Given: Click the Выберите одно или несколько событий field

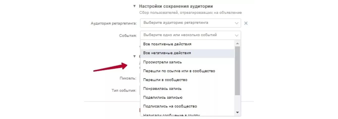Looking at the screenshot, I should [187, 35].
